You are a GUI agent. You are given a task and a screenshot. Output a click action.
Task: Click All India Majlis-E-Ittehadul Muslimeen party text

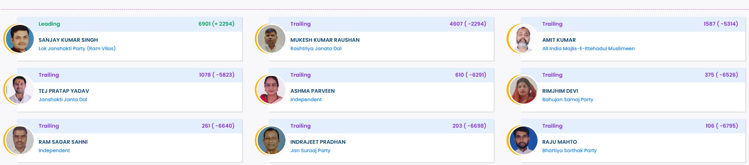tap(588, 49)
